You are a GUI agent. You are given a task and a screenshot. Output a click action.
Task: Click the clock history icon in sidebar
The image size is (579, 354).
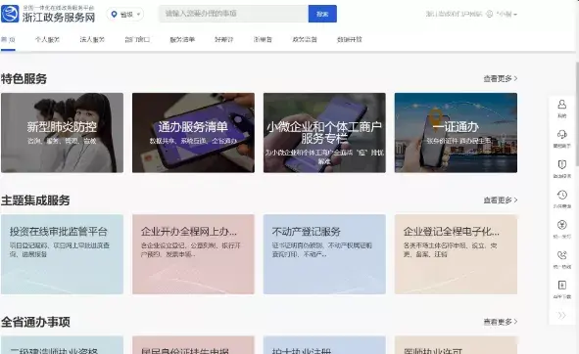[x=562, y=195]
